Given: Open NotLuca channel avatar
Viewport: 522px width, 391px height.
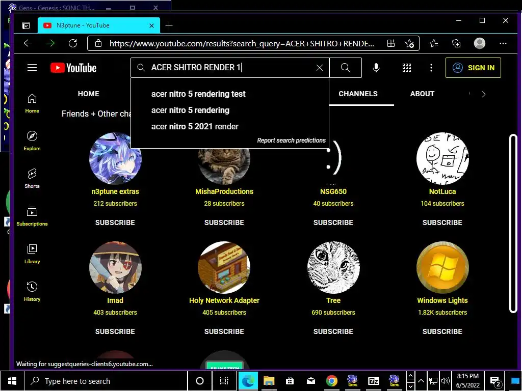Looking at the screenshot, I should [442, 159].
